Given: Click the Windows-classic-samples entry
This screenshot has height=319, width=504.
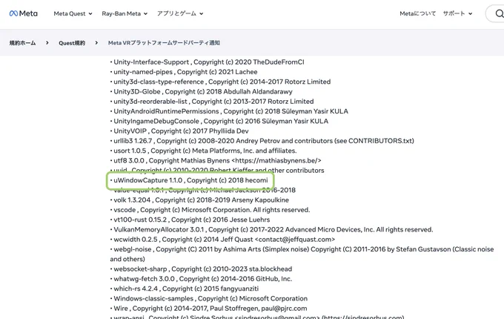Looking at the screenshot, I should [209, 298].
